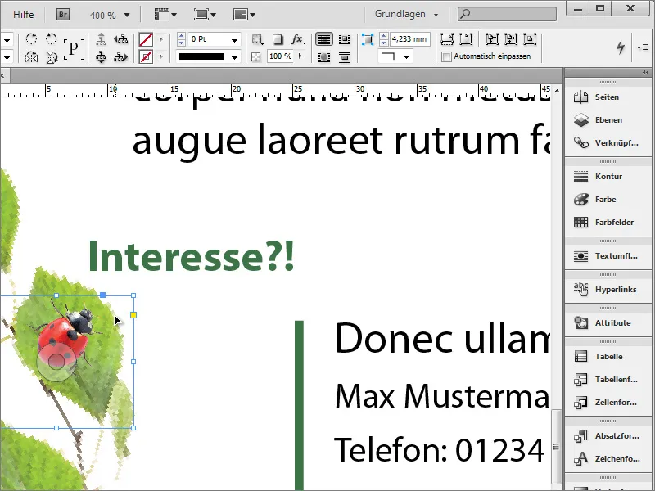Open the opacity slider arrow
Viewport: 655px width, 491px height.
(x=300, y=56)
